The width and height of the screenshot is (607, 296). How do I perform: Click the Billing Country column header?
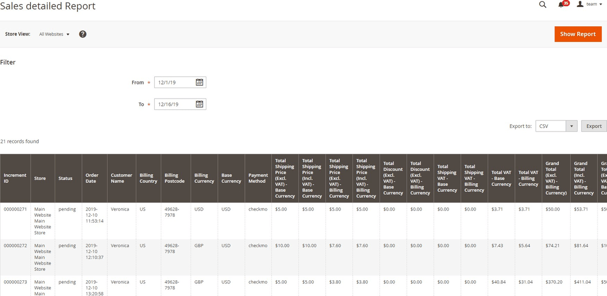pos(148,178)
